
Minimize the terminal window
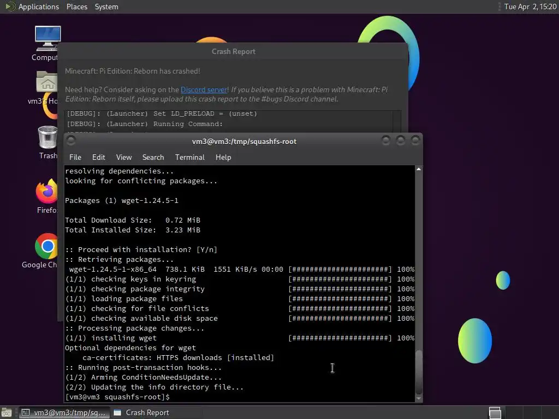pos(386,140)
